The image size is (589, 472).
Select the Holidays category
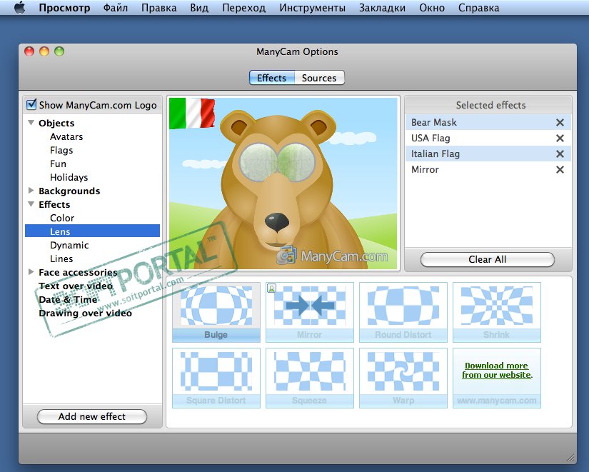coord(69,177)
